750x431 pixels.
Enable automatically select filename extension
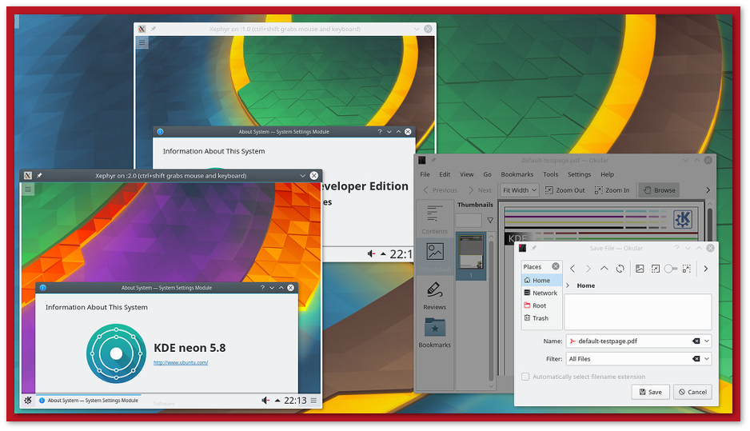[x=525, y=377]
